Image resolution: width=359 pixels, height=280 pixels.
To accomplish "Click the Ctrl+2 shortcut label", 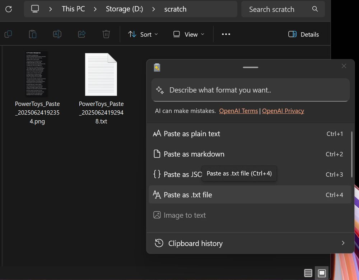I will coord(334,154).
